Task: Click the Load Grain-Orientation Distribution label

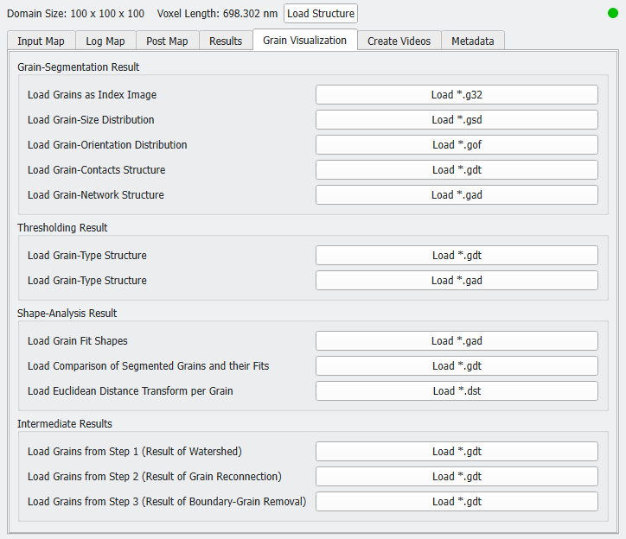Action: pyautogui.click(x=107, y=145)
